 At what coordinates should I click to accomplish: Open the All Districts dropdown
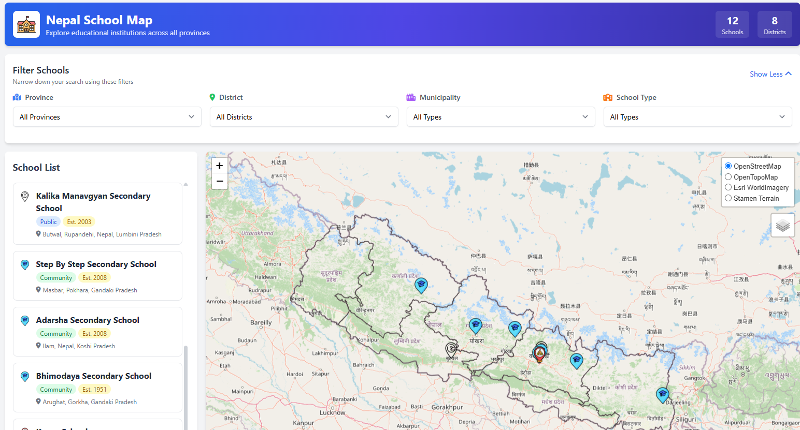pos(304,117)
